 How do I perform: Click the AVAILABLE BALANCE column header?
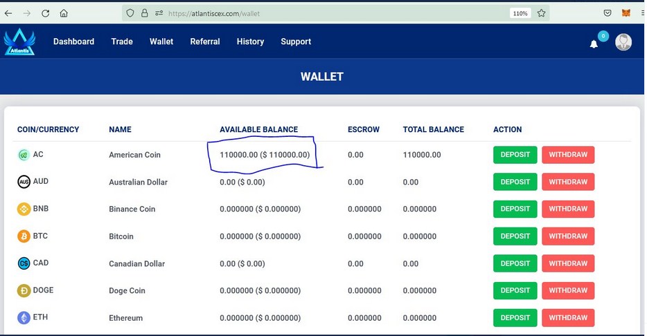258,129
